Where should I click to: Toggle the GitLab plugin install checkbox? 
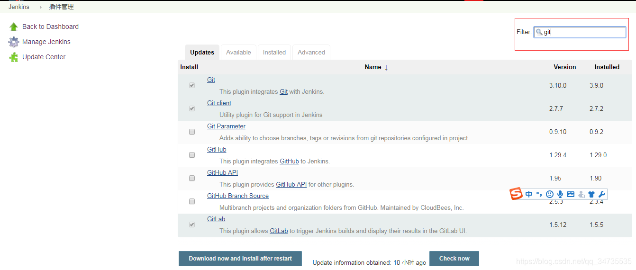pos(192,225)
